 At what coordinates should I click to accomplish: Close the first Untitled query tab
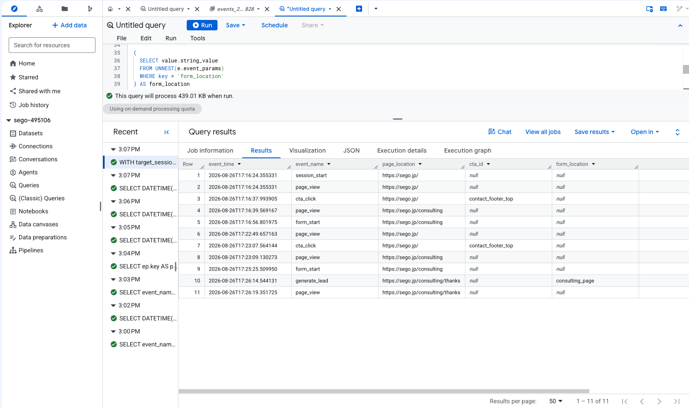coord(197,9)
